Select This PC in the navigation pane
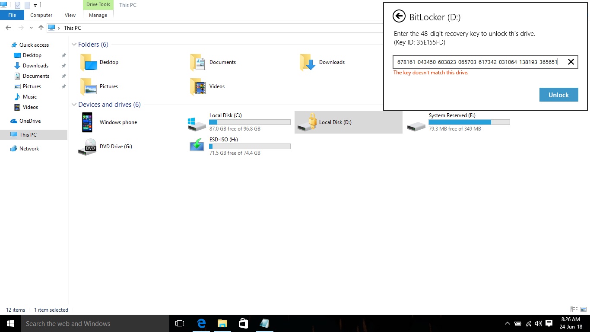This screenshot has height=332, width=590. click(x=28, y=134)
